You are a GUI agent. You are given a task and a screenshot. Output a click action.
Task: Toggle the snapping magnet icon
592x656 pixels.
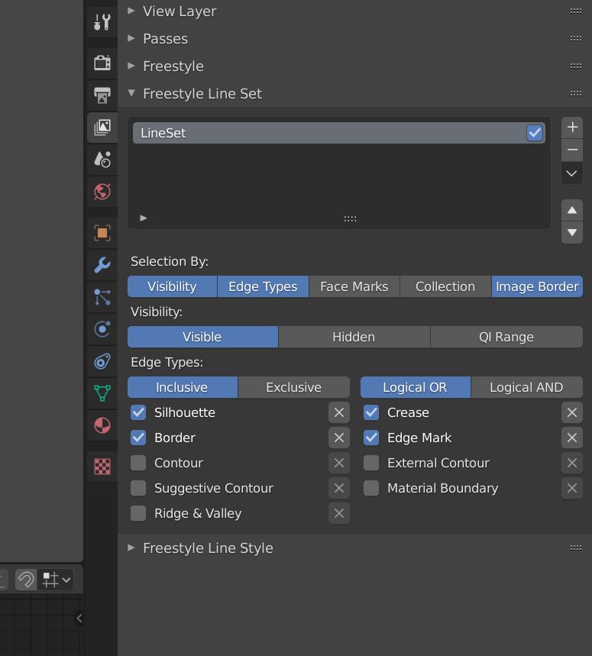coord(27,580)
